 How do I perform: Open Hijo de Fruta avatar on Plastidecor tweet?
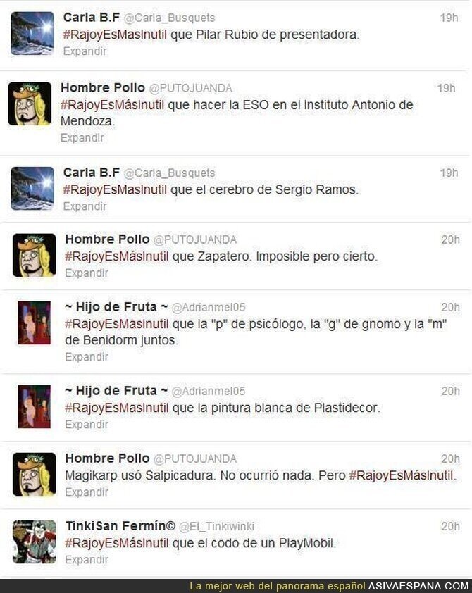(x=35, y=406)
